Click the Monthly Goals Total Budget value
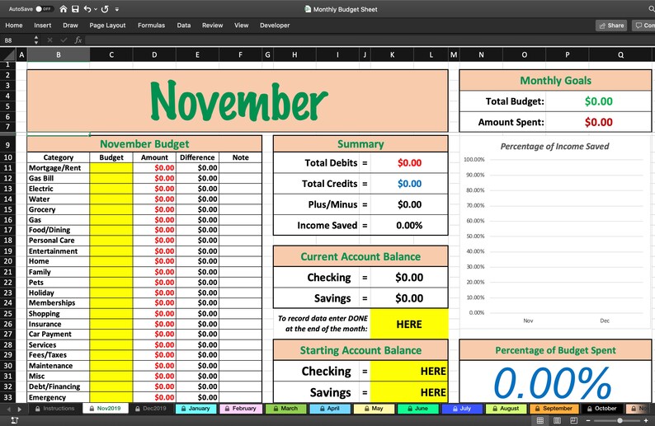 (x=598, y=101)
